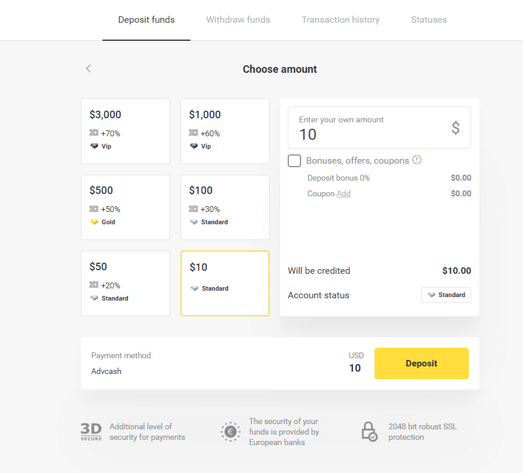This screenshot has width=523, height=473.
Task: Click the Vip diamond icon on $3,000 card
Action: coord(93,146)
